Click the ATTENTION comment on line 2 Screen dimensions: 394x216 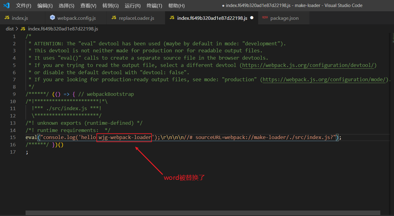[157, 44]
